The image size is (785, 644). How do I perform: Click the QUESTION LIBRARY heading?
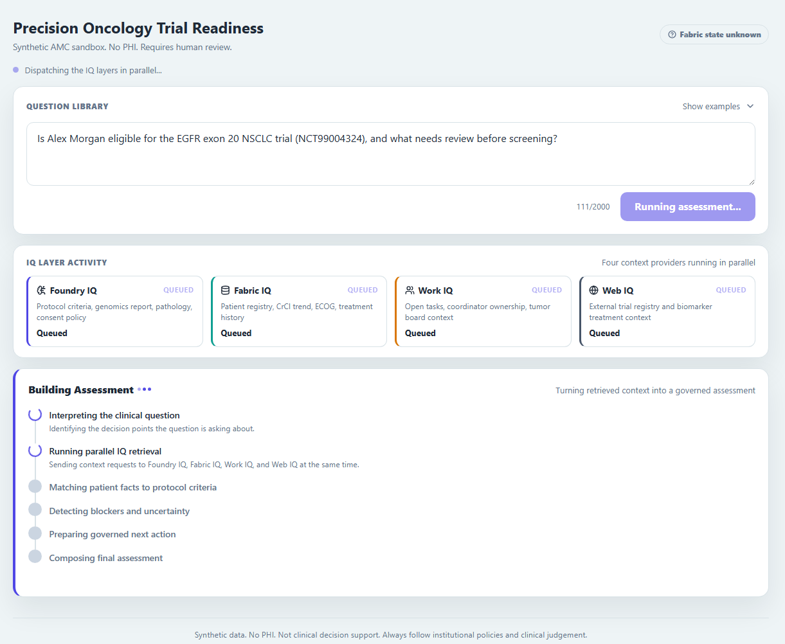(x=68, y=107)
